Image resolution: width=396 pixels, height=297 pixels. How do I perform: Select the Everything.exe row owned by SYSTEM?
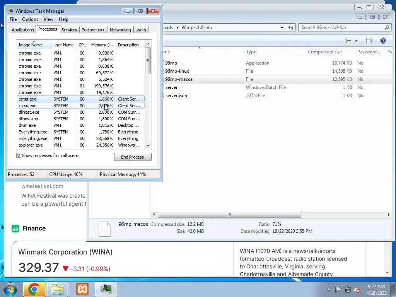(80, 132)
